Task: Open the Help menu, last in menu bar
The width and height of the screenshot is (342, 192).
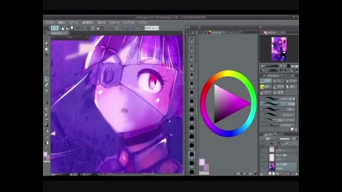Action: point(142,22)
